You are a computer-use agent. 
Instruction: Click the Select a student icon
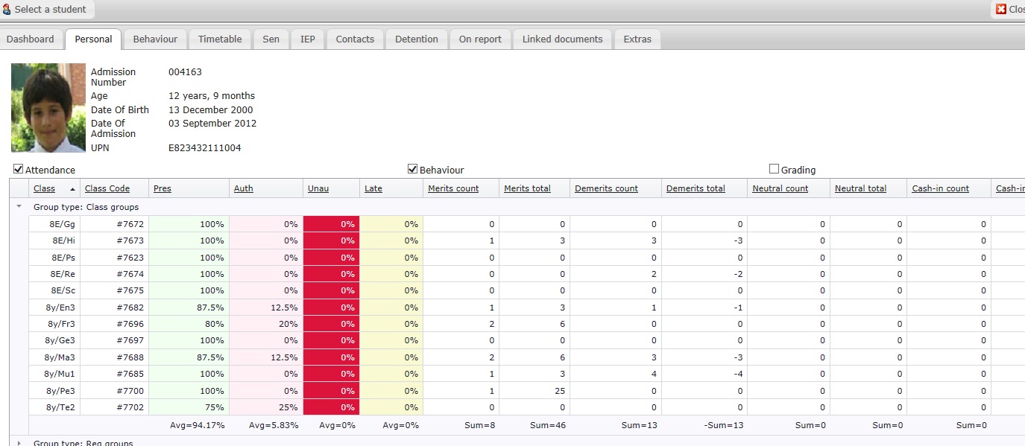pos(7,10)
